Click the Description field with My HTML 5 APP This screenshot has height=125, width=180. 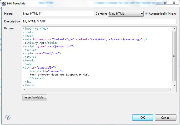tap(99, 22)
